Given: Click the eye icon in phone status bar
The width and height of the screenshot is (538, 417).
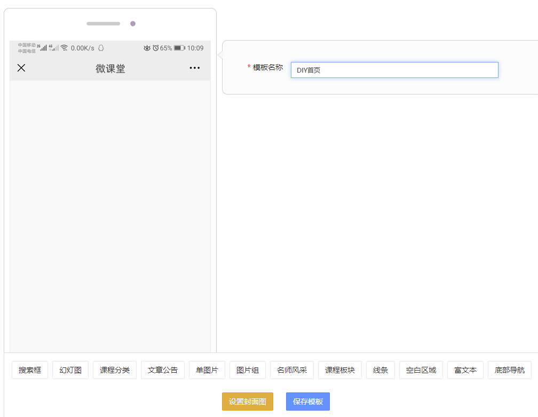Looking at the screenshot, I should coord(147,48).
